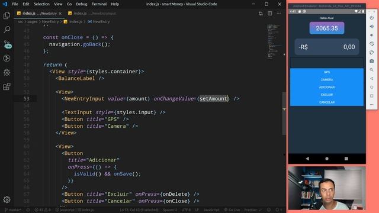Click the emulator toolbar Overview square
The height and width of the screenshot is (213, 379).
372,96
